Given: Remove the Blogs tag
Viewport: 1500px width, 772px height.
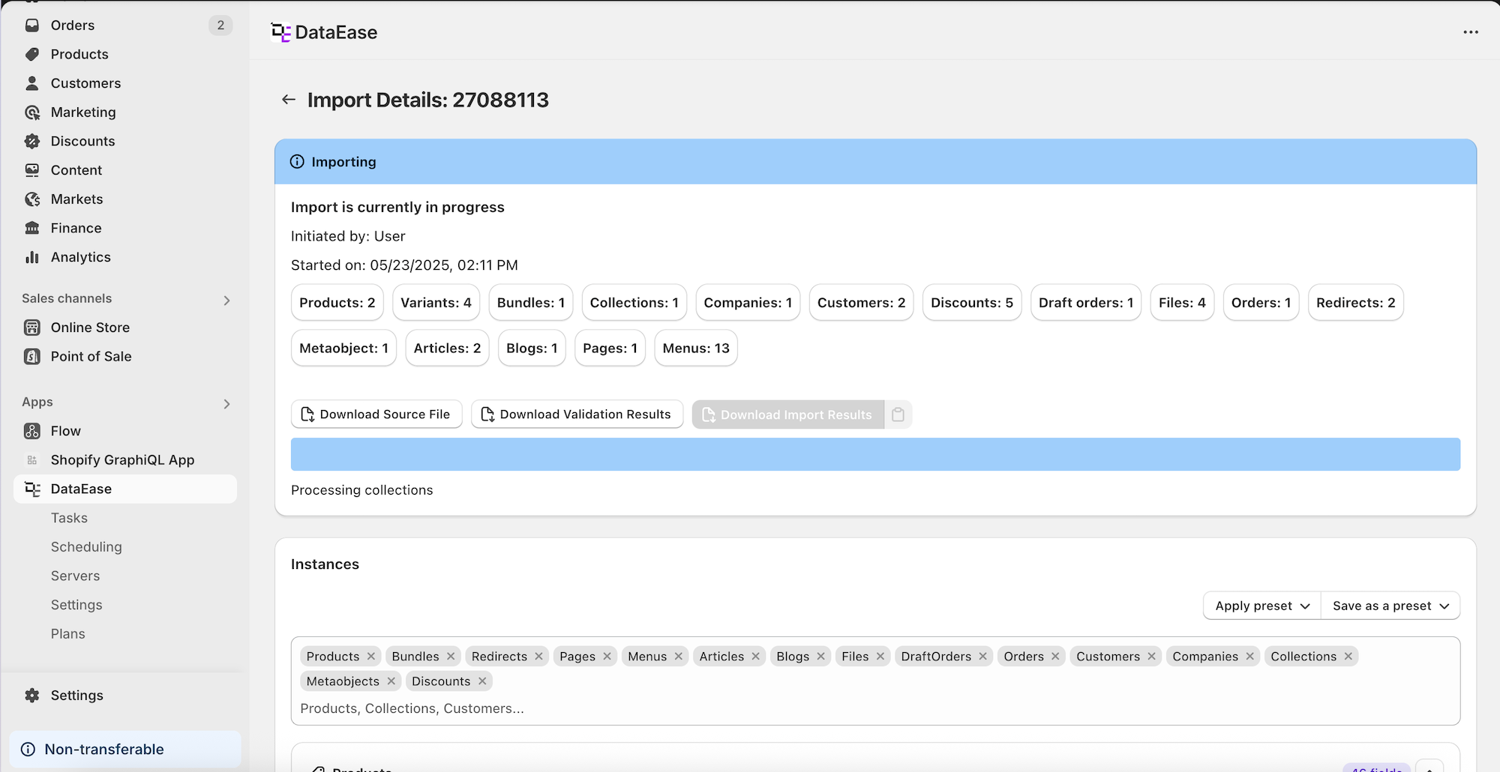Looking at the screenshot, I should pos(820,657).
